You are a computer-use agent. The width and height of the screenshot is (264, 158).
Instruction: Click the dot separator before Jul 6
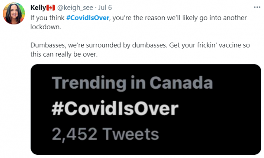coord(96,8)
